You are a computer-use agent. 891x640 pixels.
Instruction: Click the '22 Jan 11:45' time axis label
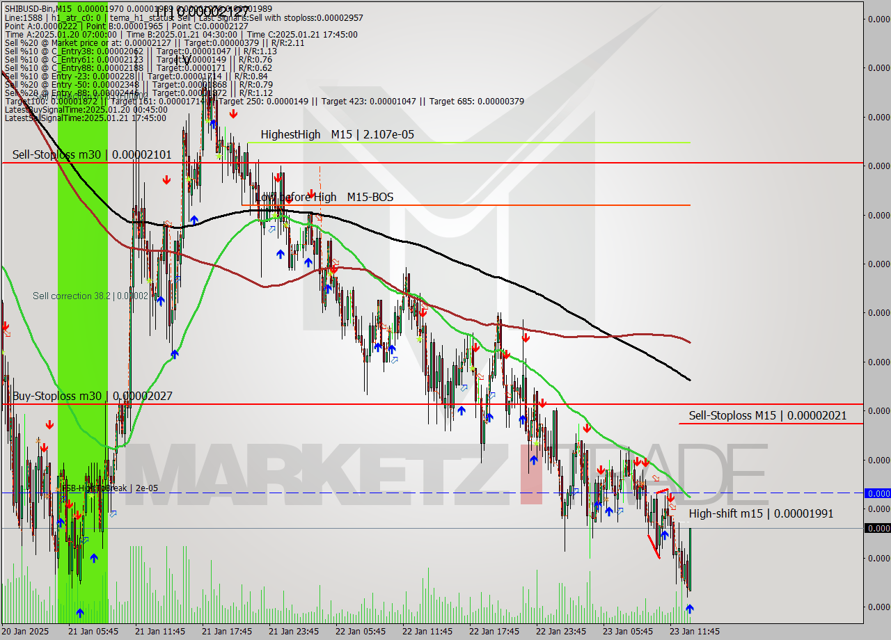point(427,631)
